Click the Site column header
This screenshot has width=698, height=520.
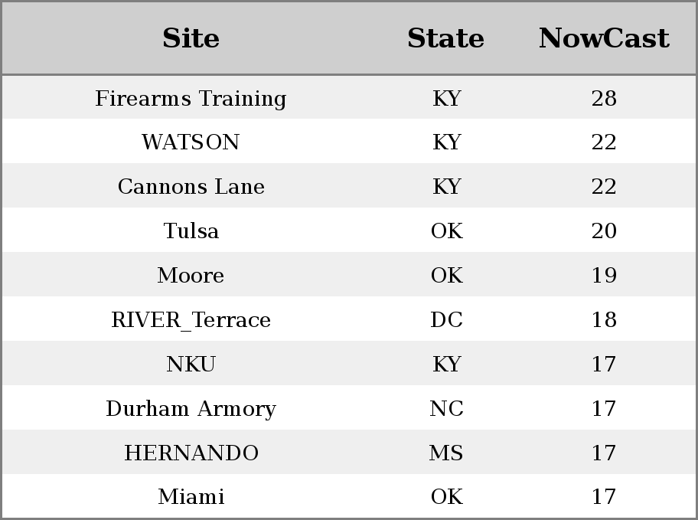191,38
